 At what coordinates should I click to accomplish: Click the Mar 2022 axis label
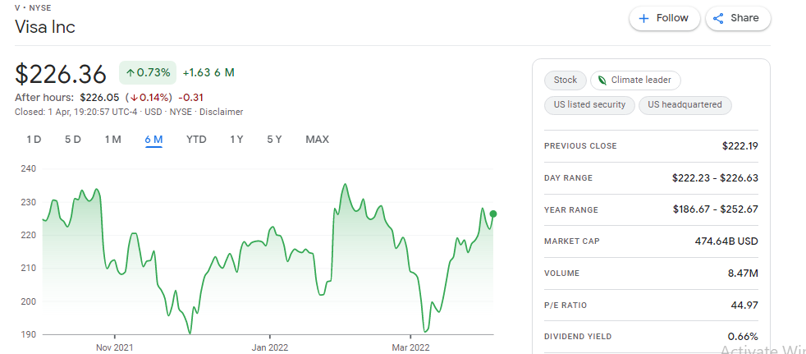[412, 347]
